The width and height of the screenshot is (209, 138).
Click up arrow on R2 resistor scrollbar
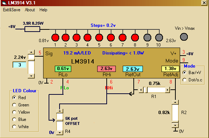pyautogui.click(x=175, y=102)
